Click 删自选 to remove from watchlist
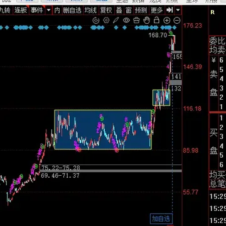Viewport: 226px width, 226px height. pyautogui.click(x=72, y=10)
